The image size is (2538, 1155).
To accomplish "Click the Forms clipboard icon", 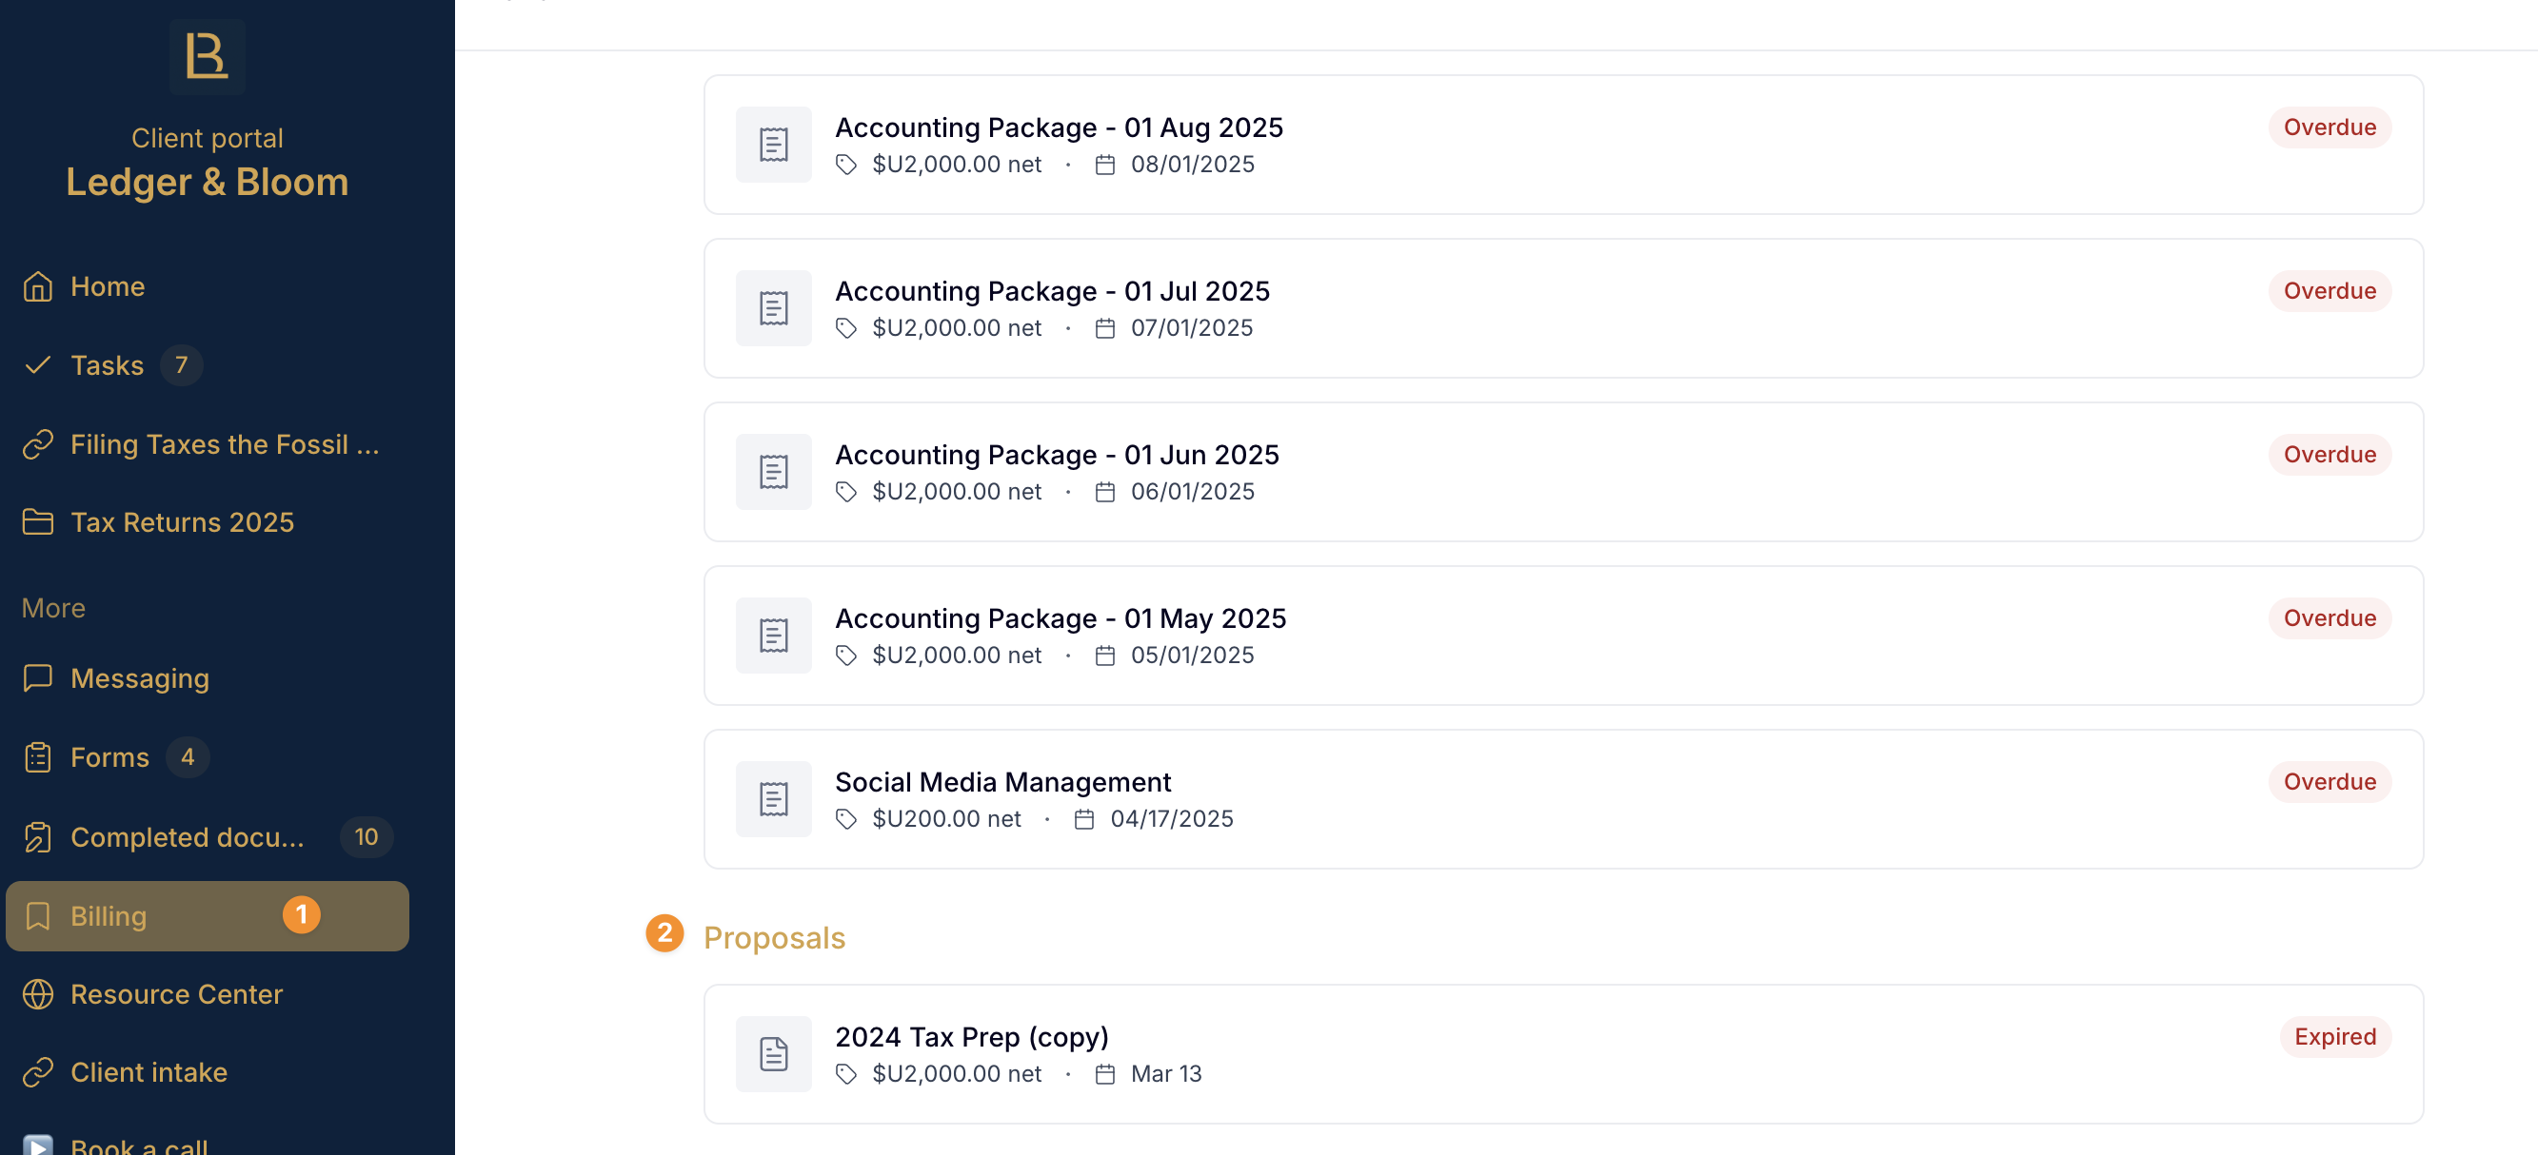I will point(37,757).
